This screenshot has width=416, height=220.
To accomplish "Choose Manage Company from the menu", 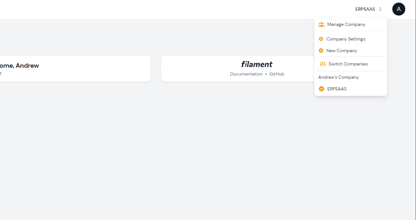I will [346, 24].
